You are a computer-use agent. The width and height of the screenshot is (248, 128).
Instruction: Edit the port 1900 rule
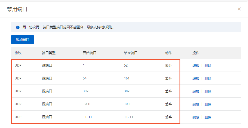(196, 104)
